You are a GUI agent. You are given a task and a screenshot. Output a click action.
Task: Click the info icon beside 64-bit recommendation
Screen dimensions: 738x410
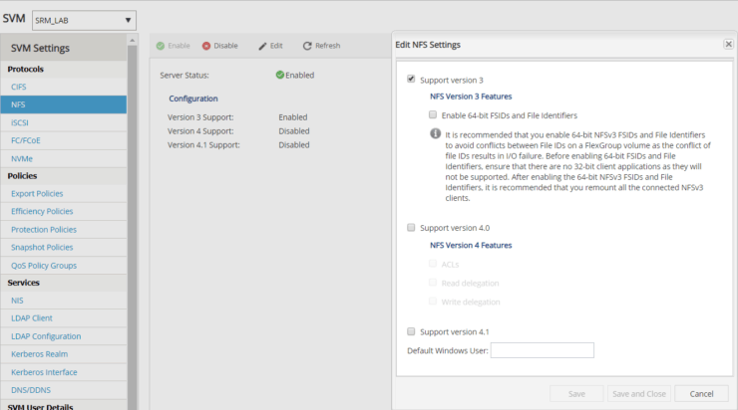tap(435, 134)
